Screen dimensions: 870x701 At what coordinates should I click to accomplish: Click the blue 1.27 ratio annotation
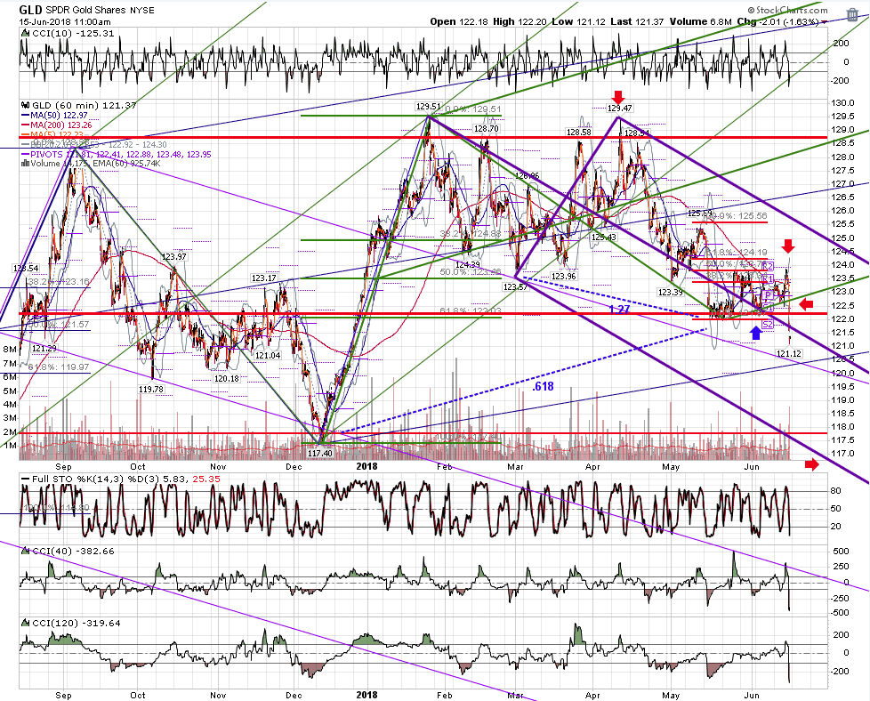coord(619,310)
